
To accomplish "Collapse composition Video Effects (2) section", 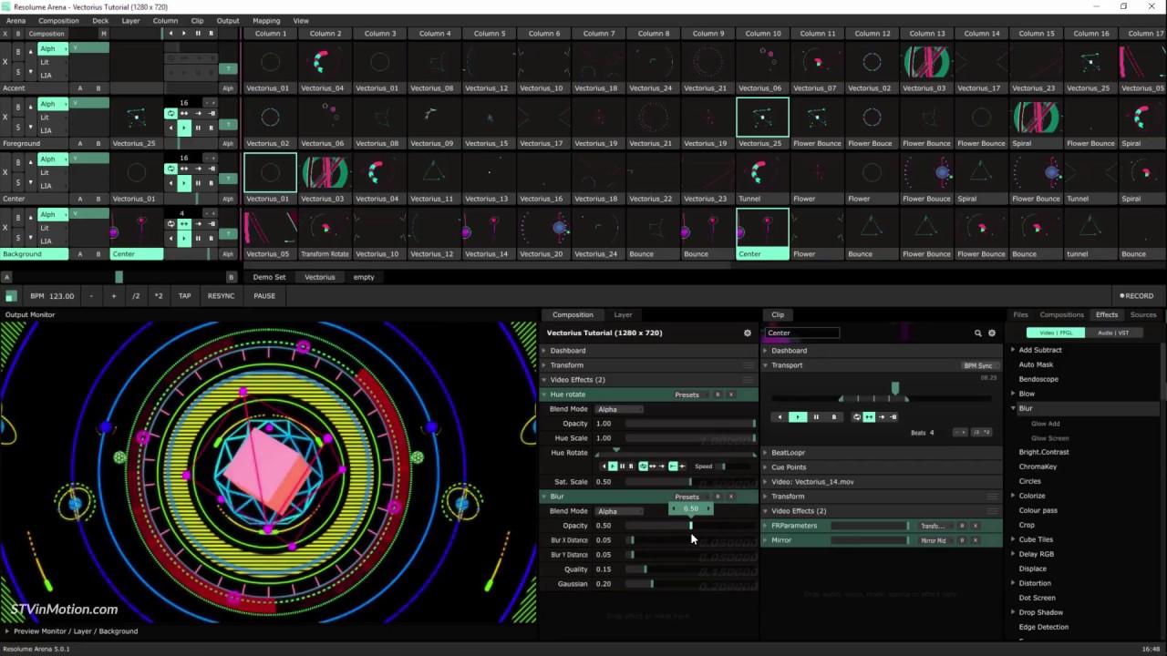I will point(650,380).
